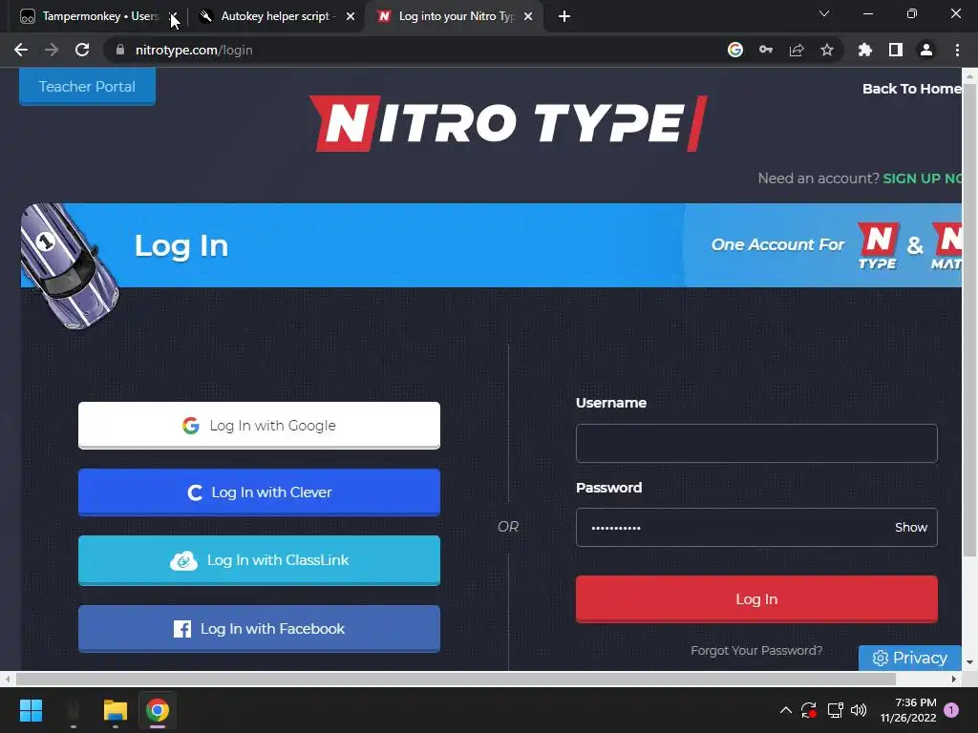Open the notification badge in the tray
The image size is (978, 733).
tap(951, 710)
